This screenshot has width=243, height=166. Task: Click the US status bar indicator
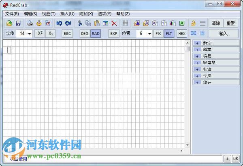click(236, 159)
